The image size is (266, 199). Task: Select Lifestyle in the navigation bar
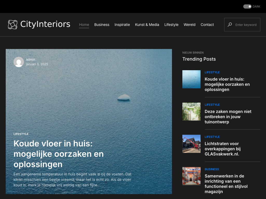tap(171, 25)
